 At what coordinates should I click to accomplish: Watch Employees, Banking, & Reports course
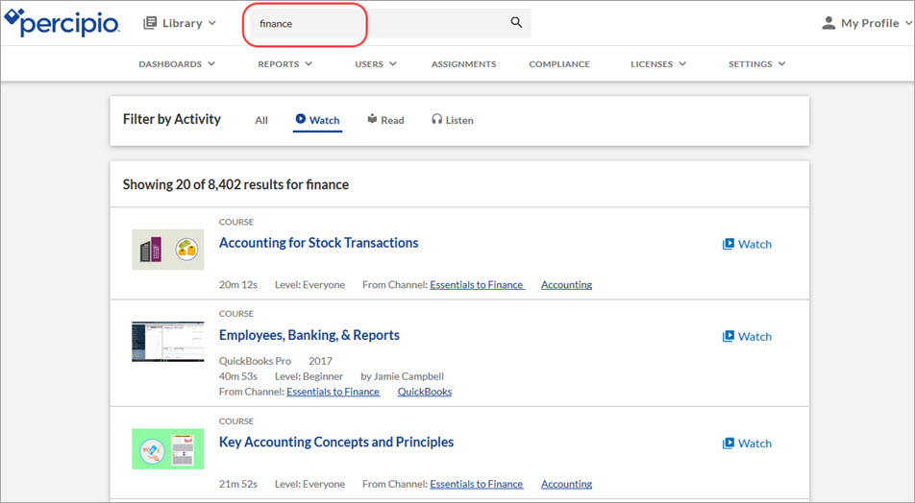[x=747, y=336]
